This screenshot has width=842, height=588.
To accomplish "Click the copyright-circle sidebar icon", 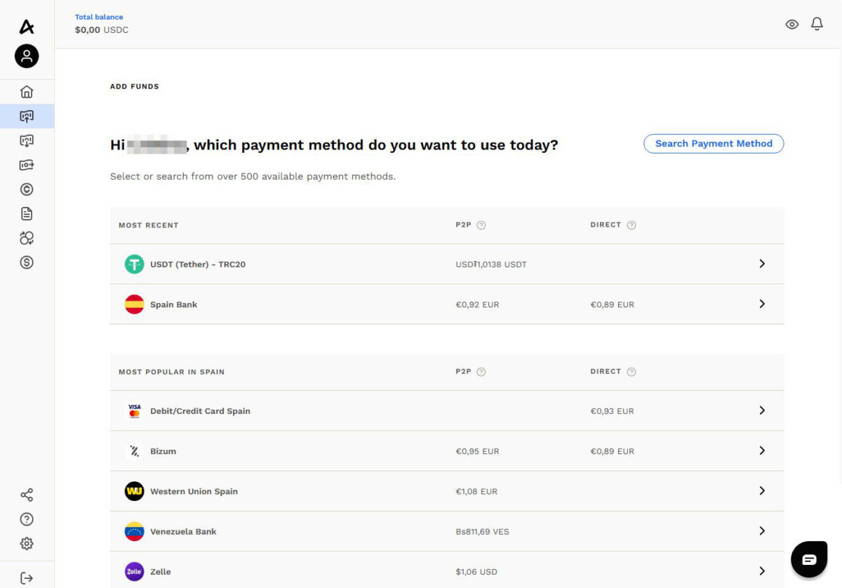I will click(x=27, y=189).
